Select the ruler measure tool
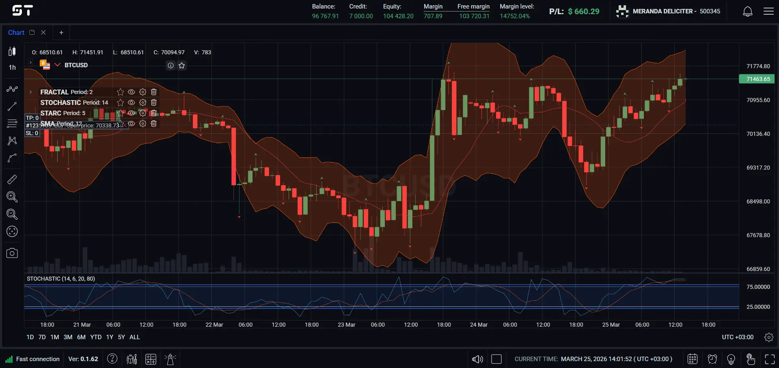Viewport: 779px width, 368px height. [x=12, y=179]
